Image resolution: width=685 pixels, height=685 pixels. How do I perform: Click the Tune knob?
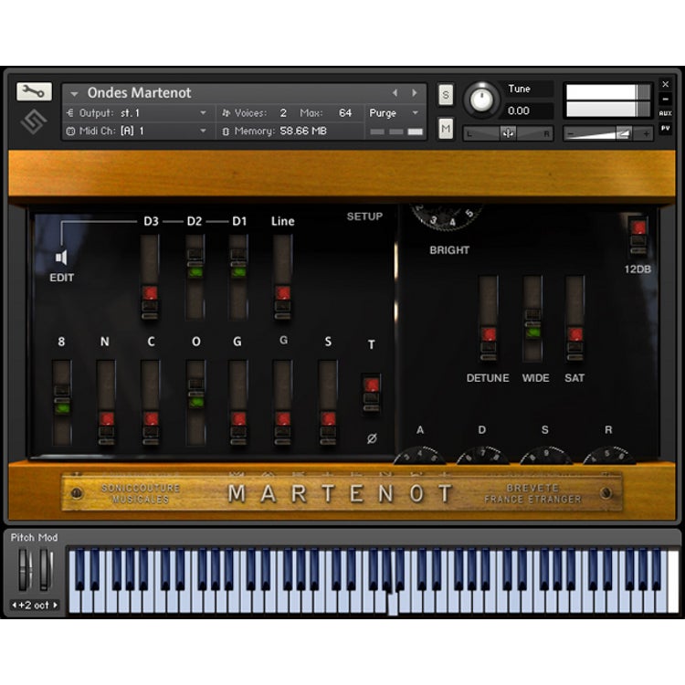(x=481, y=100)
